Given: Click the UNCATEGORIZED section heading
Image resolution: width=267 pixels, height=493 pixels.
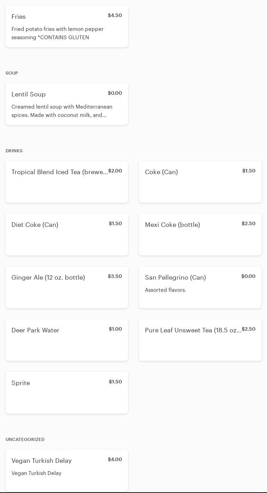Looking at the screenshot, I should point(25,440).
